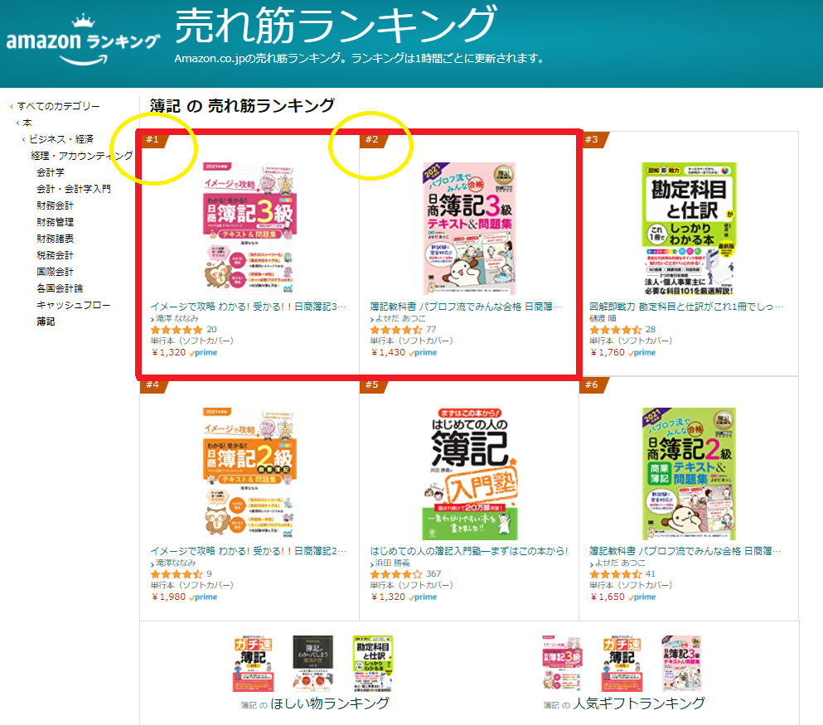The height and width of the screenshot is (725, 823).
Task: Go up to ビジネス・経済 category
Action: click(61, 139)
